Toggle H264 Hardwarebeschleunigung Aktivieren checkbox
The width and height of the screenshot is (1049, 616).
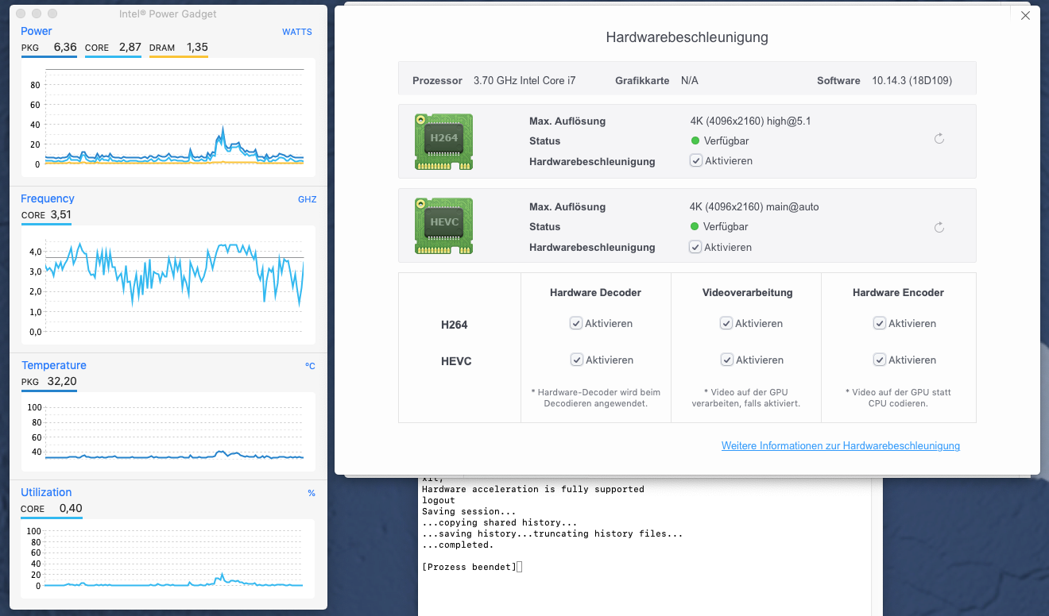click(x=696, y=160)
